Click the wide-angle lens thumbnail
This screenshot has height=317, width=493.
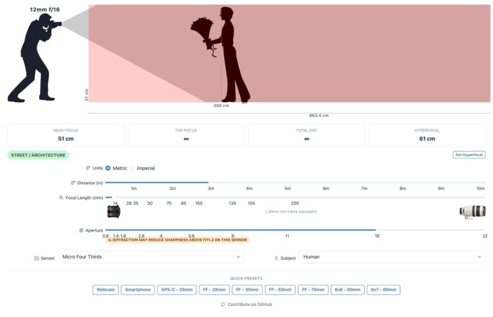coord(114,211)
